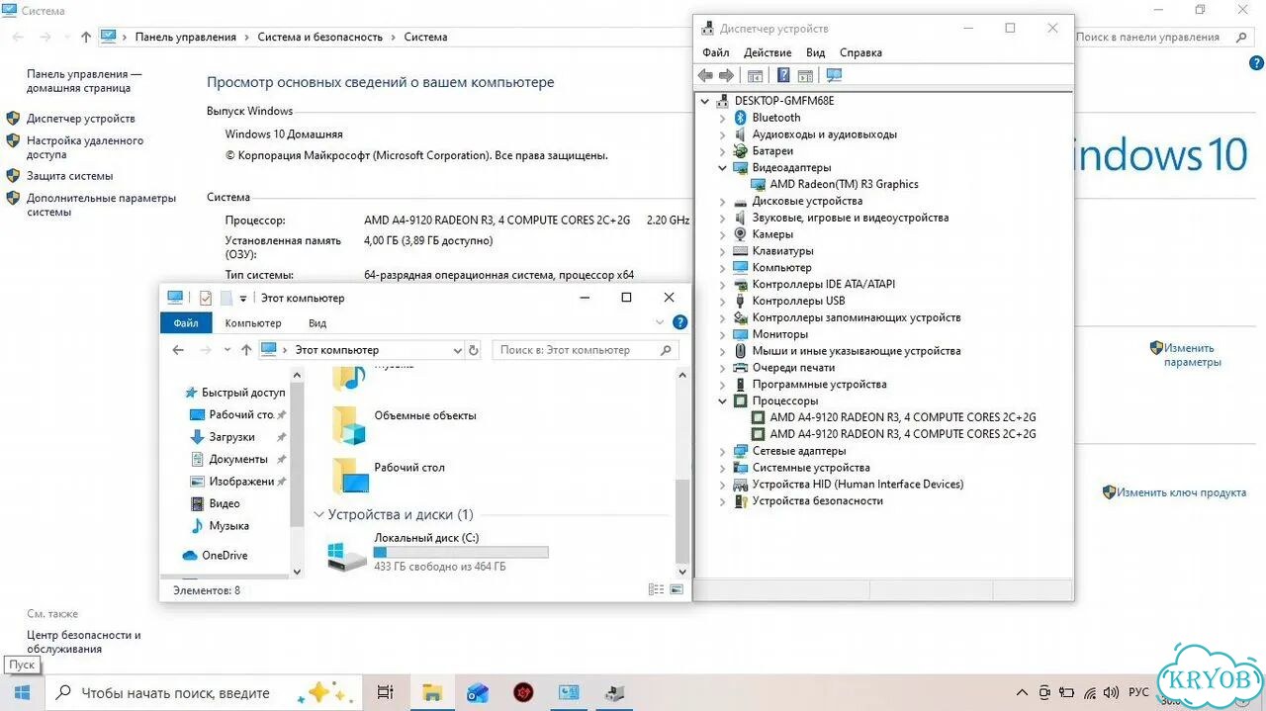Open the Вид menu in Device Manager

(x=815, y=52)
